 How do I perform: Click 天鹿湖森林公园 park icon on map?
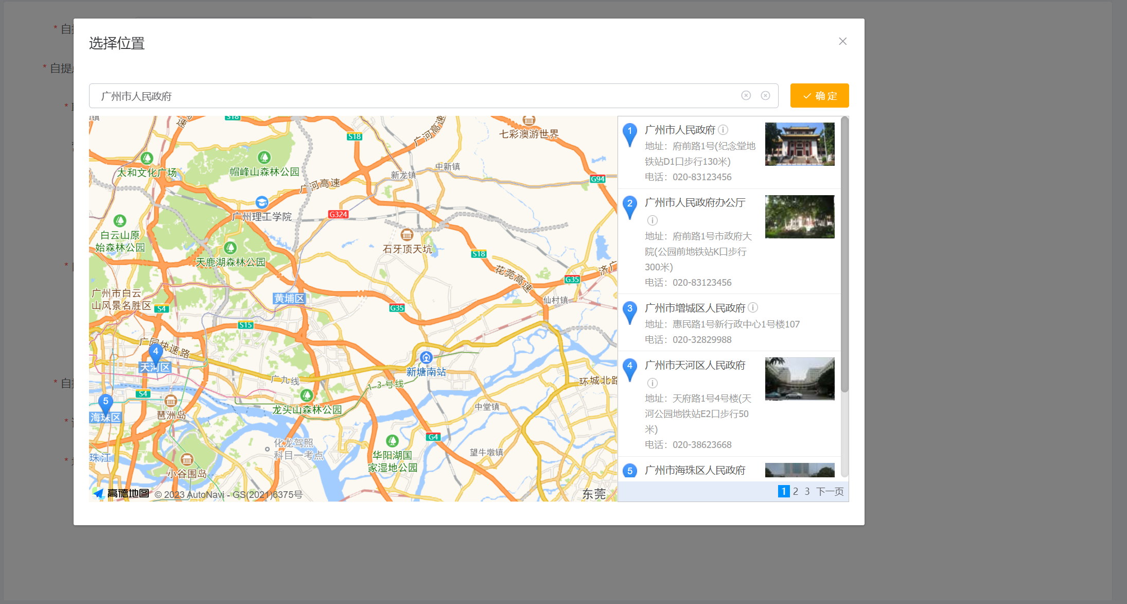(x=230, y=248)
